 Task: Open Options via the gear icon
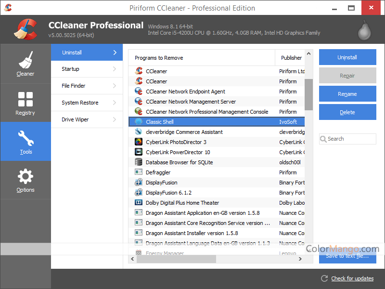pyautogui.click(x=26, y=177)
